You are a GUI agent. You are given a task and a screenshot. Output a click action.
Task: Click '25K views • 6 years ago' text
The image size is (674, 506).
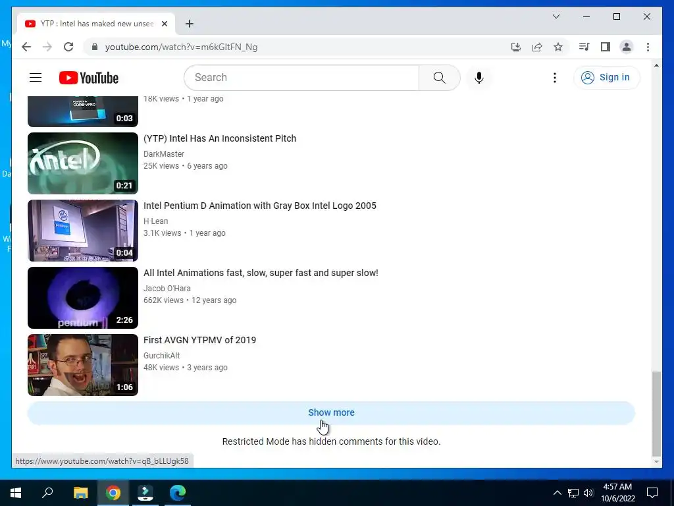click(x=185, y=166)
